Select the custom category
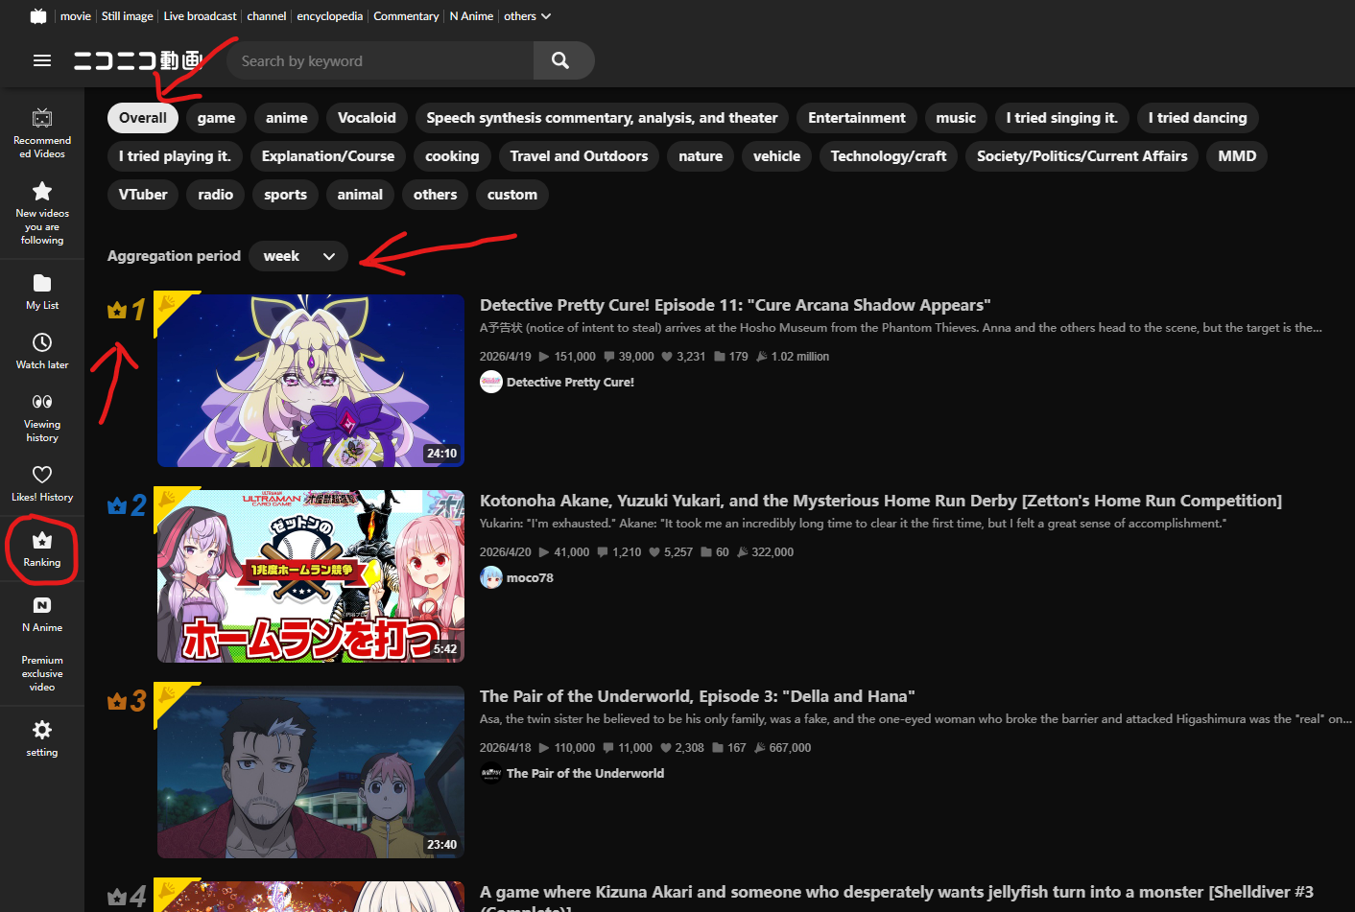The height and width of the screenshot is (912, 1355). tap(512, 195)
